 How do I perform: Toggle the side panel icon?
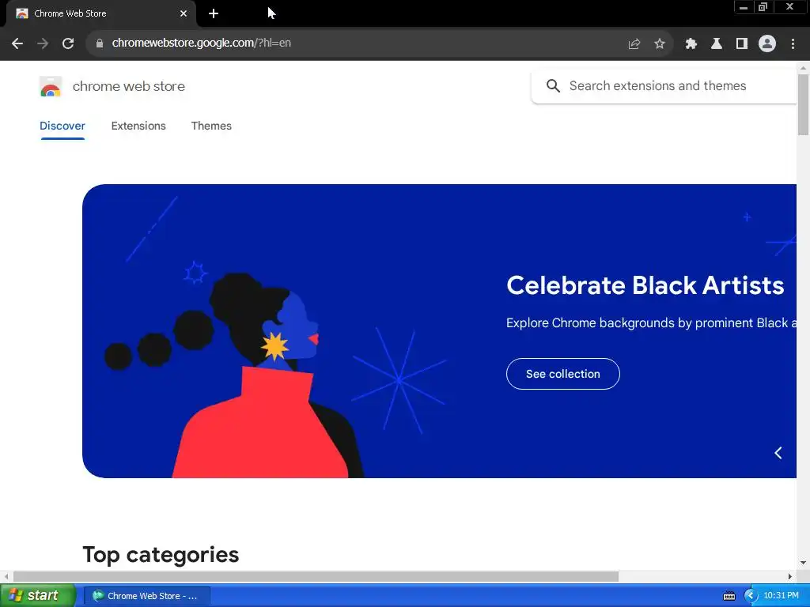pos(742,44)
